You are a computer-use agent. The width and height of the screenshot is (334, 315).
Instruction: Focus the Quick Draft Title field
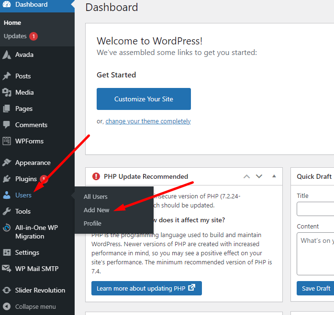pos(315,209)
